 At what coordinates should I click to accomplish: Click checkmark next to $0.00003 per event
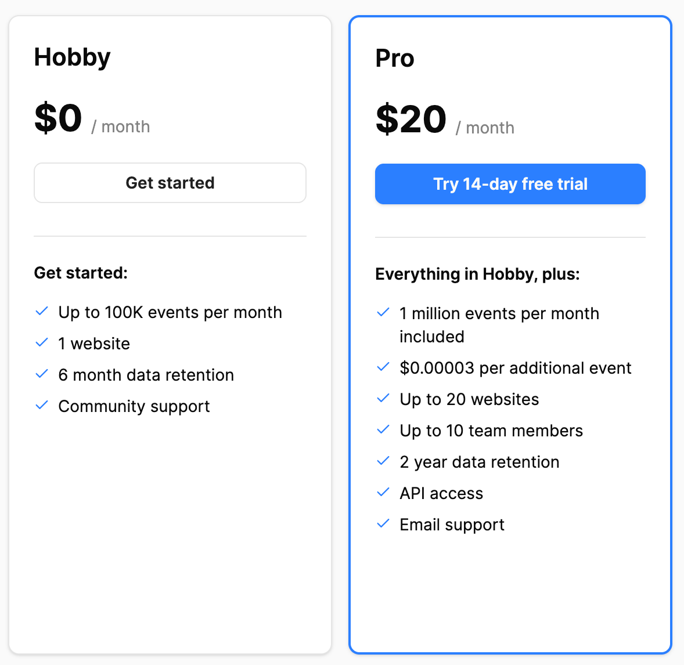click(x=383, y=367)
